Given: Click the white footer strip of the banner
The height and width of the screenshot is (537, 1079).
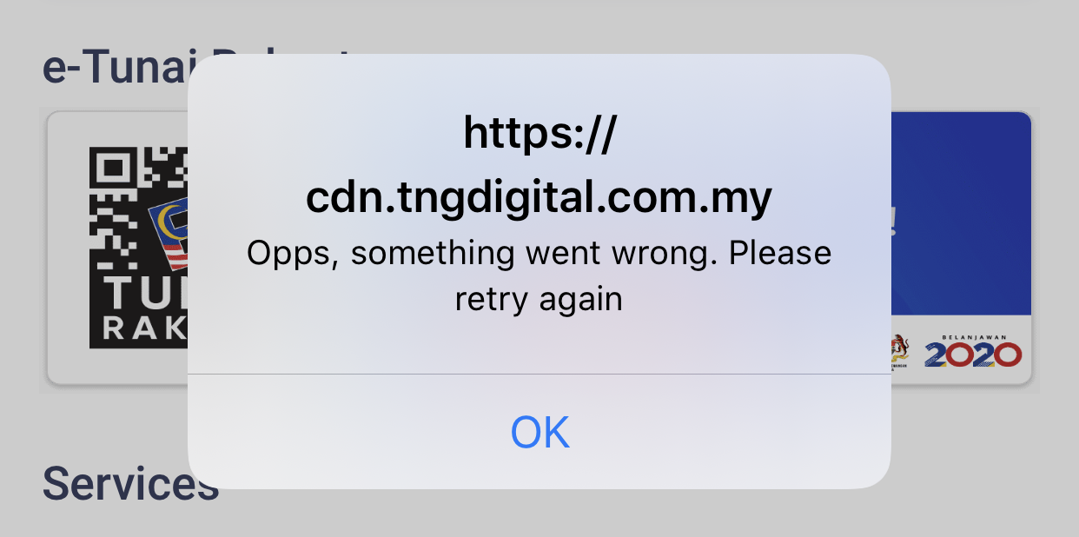Looking at the screenshot, I should [960, 348].
